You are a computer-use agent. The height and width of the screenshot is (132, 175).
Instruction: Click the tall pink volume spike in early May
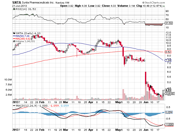click(123, 95)
